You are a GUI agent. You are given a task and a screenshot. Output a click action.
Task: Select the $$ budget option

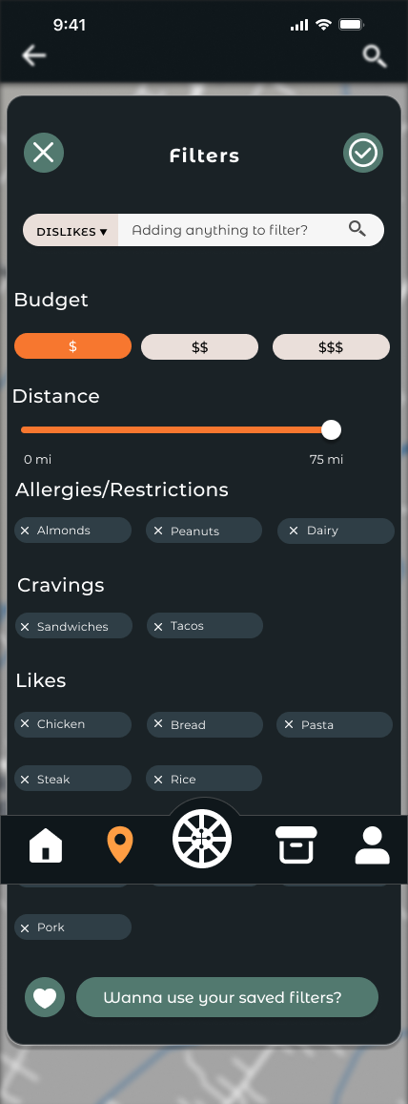coord(200,347)
